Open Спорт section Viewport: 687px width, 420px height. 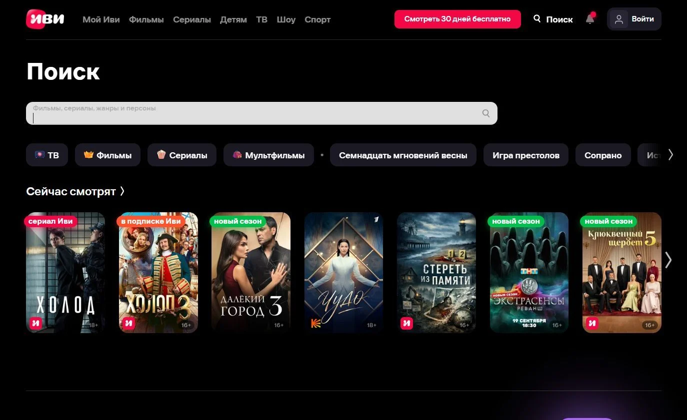[x=317, y=19]
